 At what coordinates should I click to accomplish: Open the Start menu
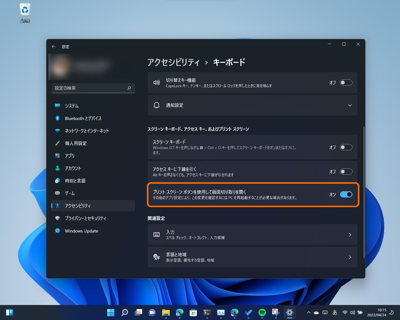(x=111, y=312)
